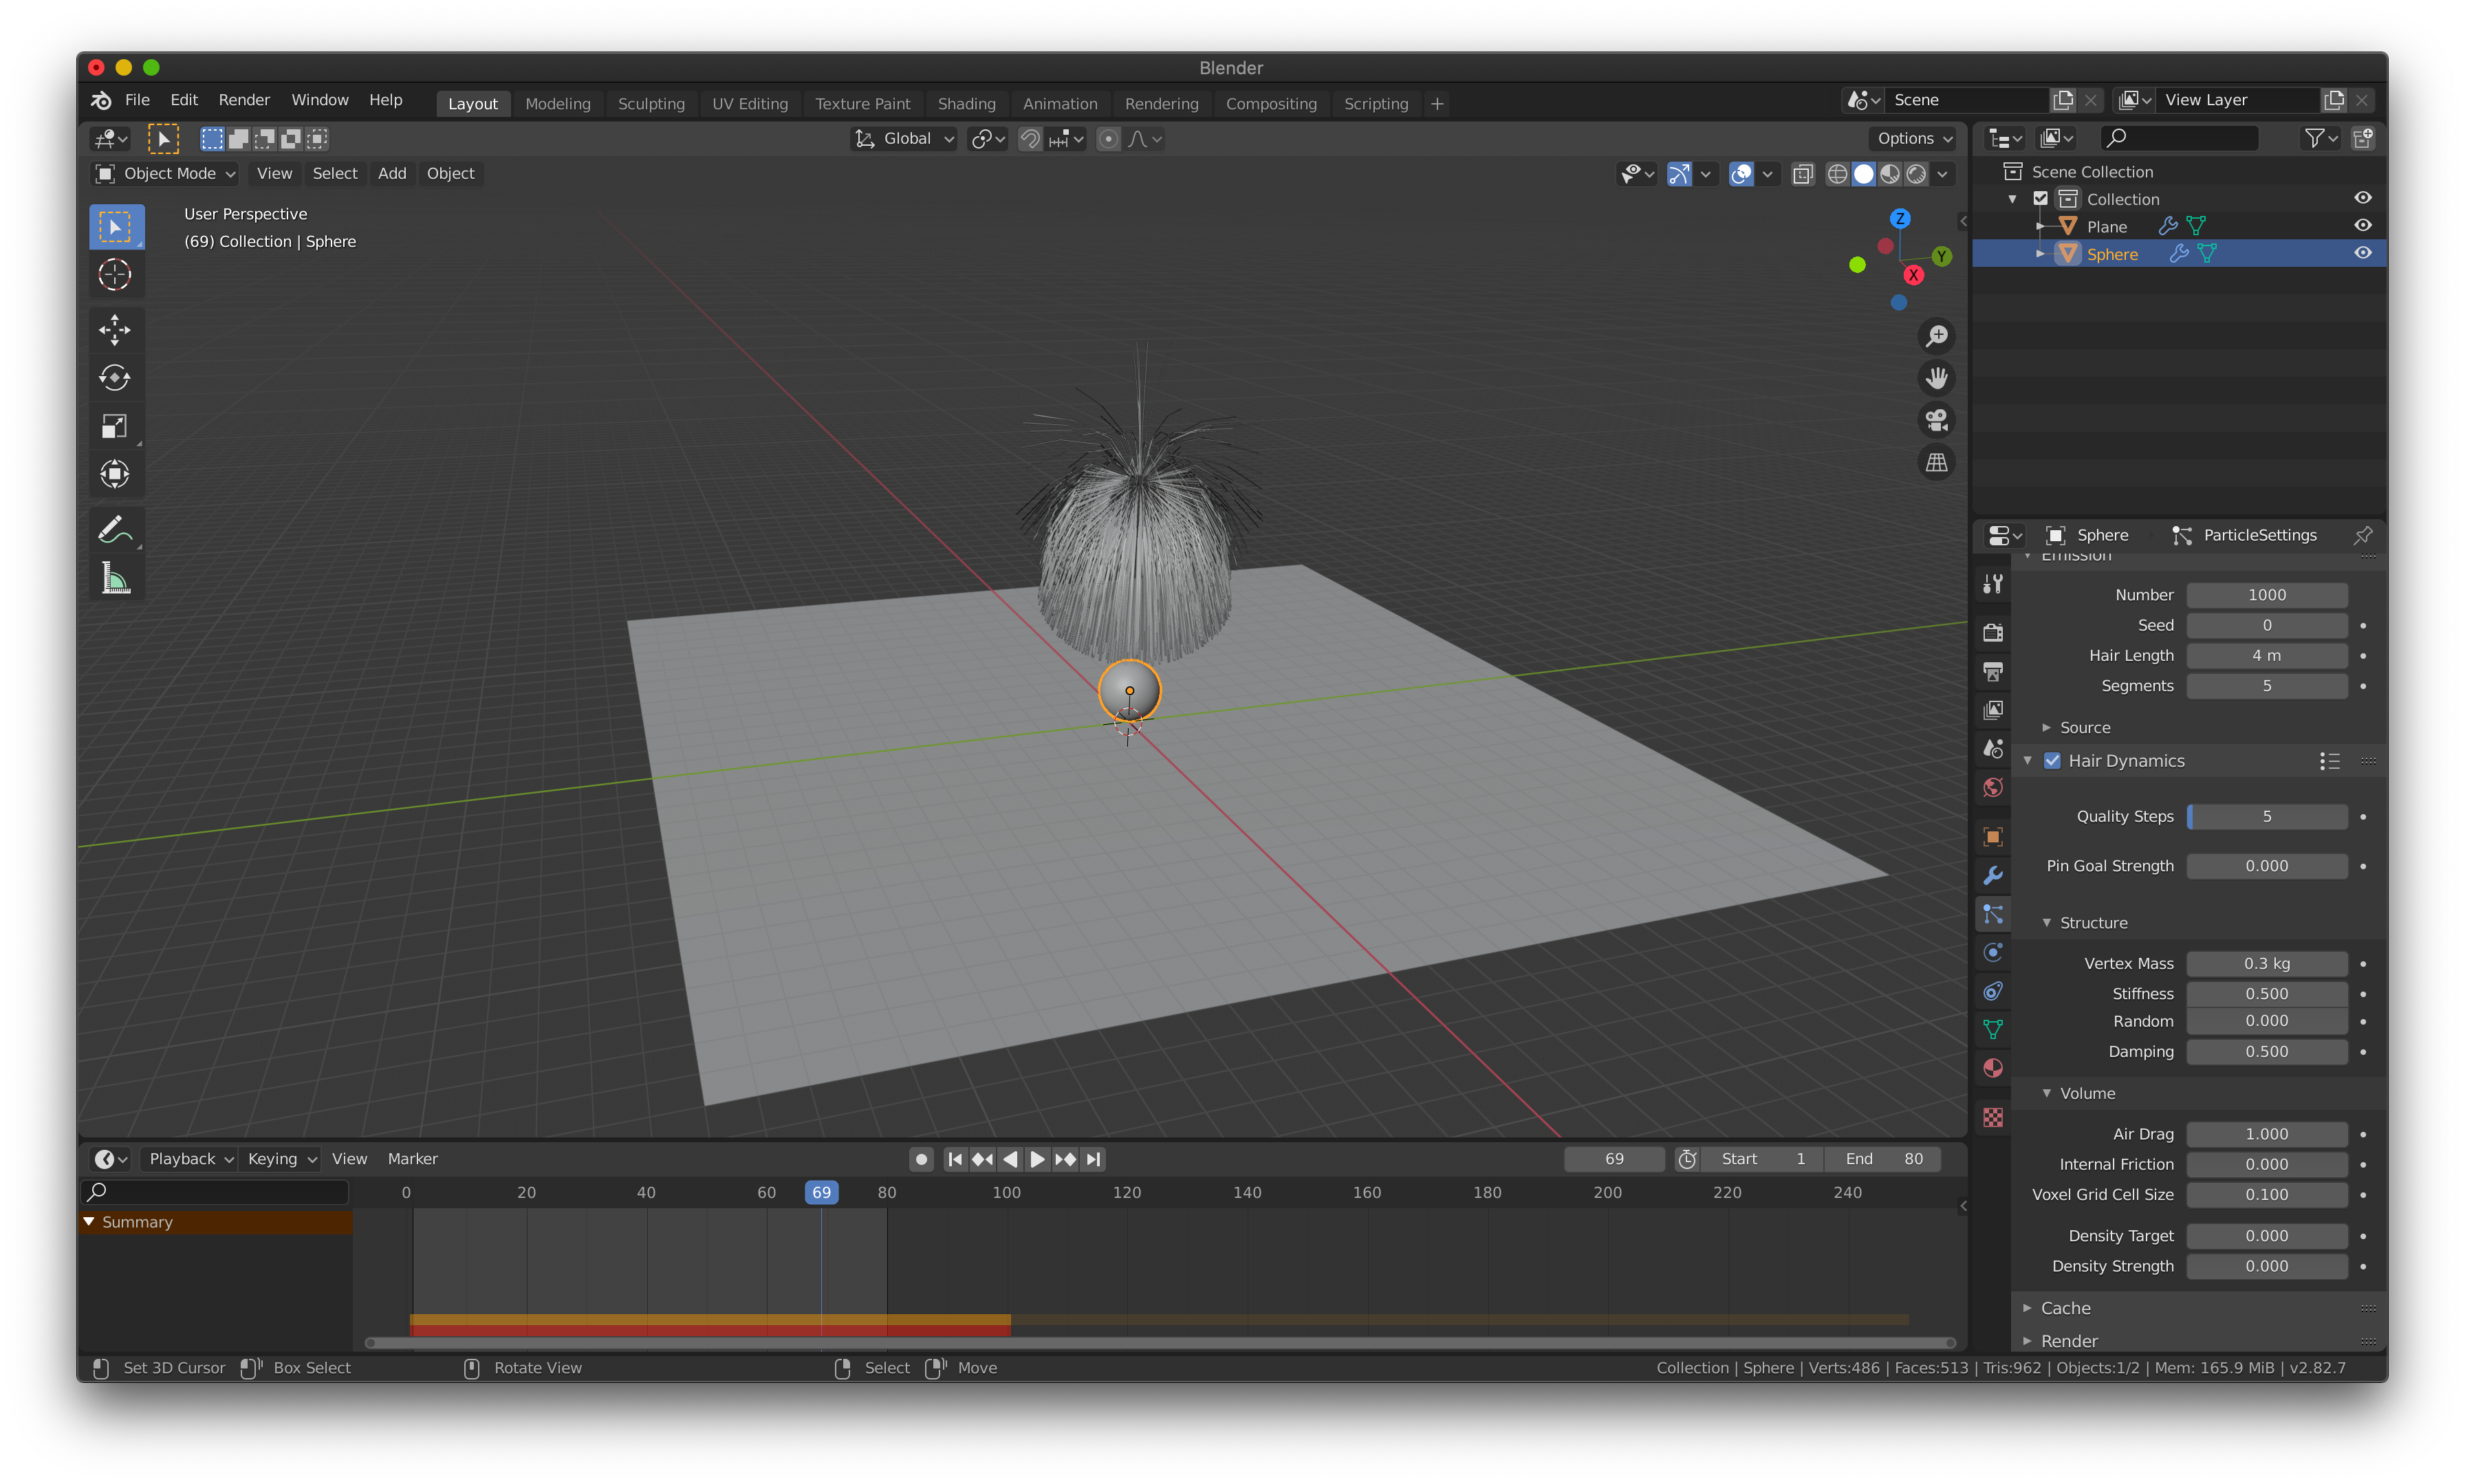Select the Measure tool
Screen dimensions: 2465x1484
115,579
